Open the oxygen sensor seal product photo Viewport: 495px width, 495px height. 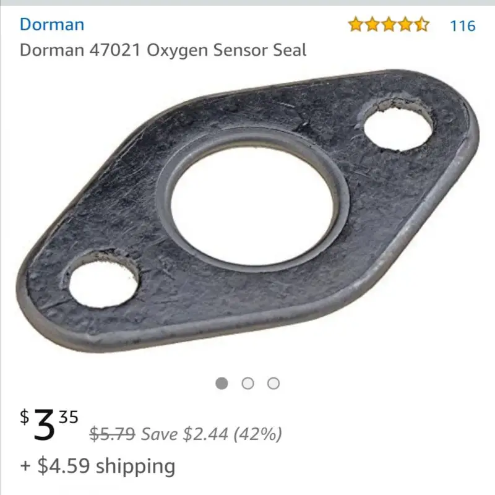(248, 211)
